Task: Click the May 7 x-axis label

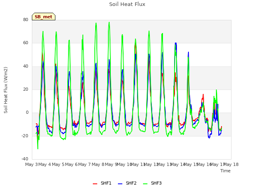Action: (84, 164)
